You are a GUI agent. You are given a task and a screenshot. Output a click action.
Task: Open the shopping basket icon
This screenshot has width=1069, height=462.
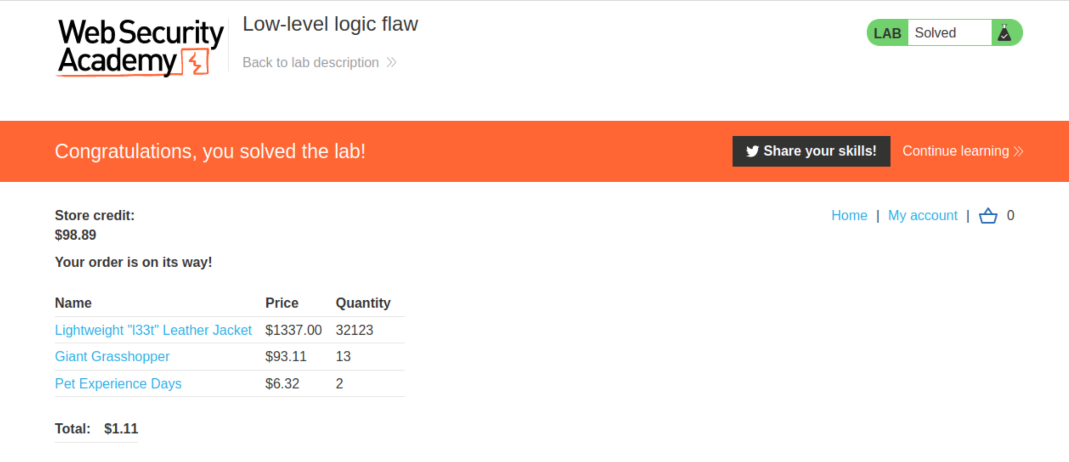click(988, 216)
